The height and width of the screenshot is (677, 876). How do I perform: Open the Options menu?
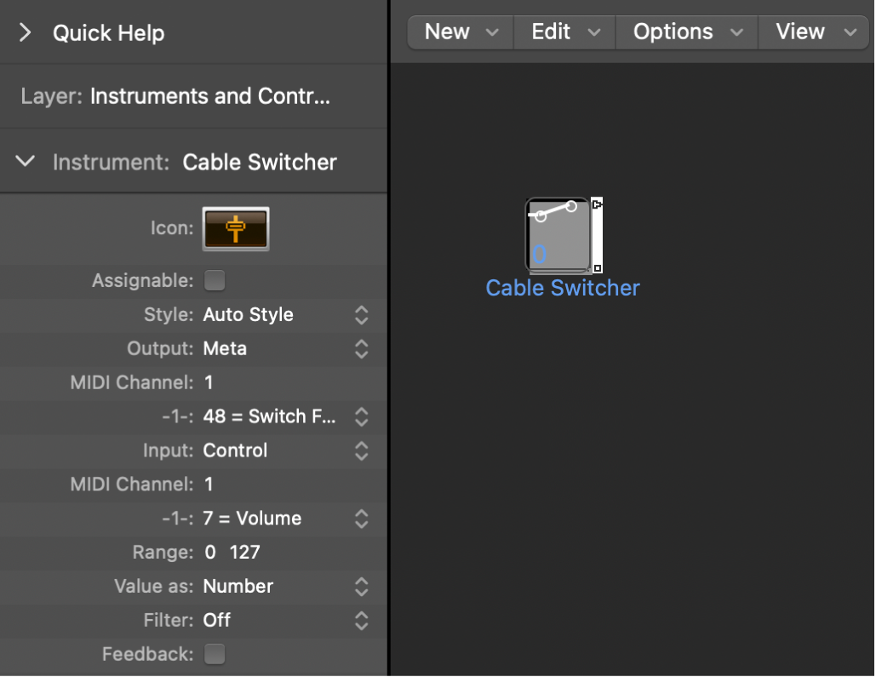(686, 32)
